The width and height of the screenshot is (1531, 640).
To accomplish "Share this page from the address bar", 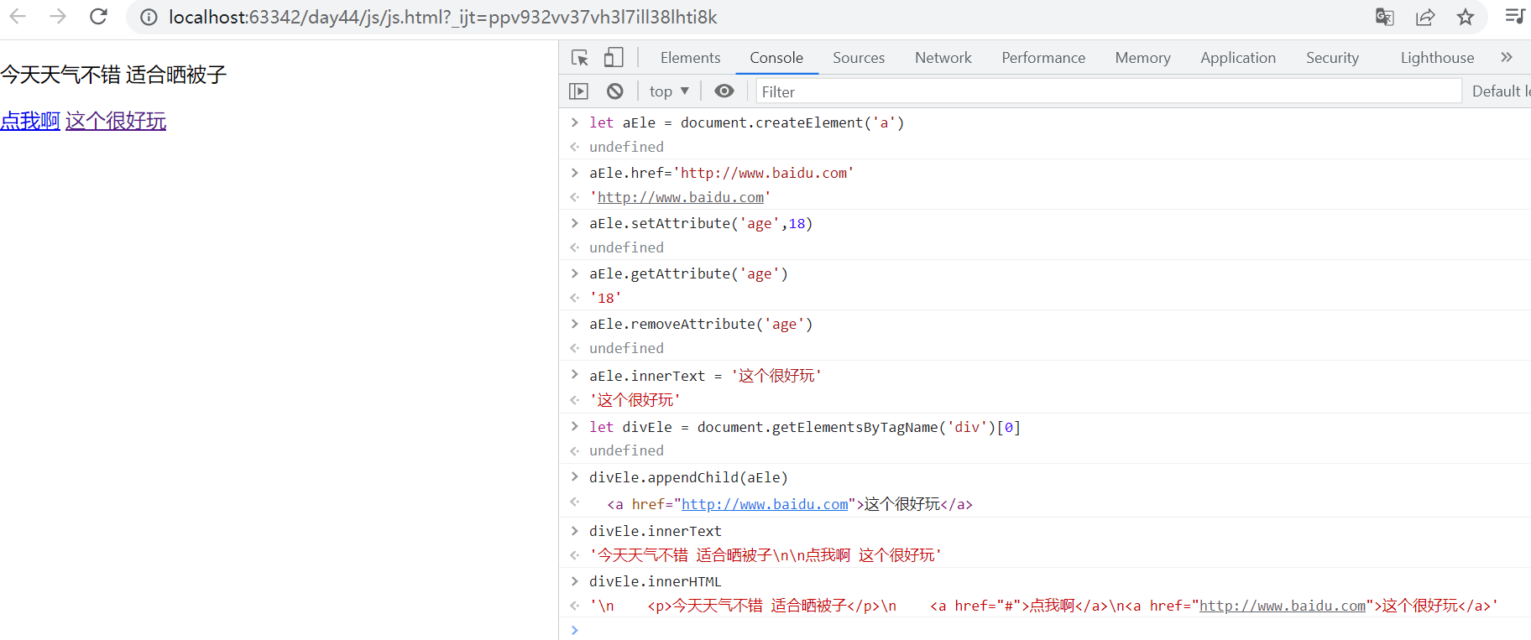I will tap(1425, 17).
